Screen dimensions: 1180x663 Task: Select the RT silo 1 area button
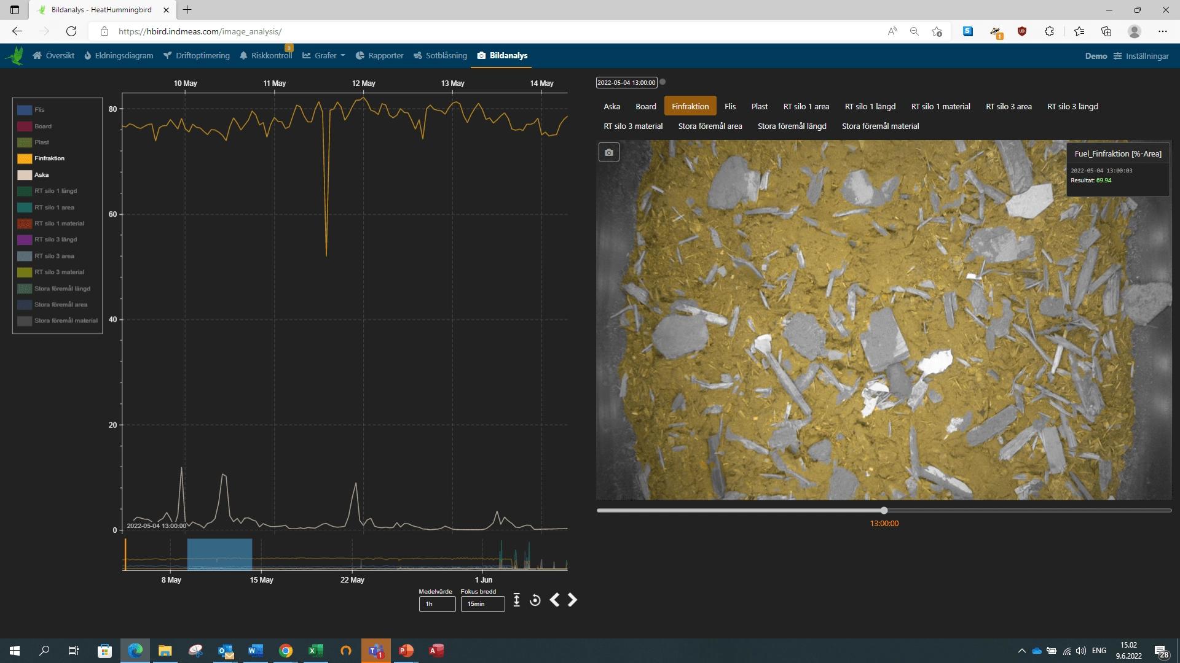point(806,106)
